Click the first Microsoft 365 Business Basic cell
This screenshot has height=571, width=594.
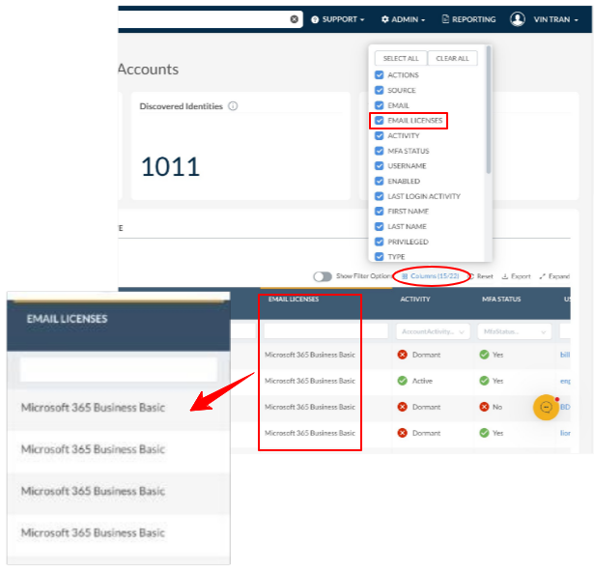[x=310, y=355]
